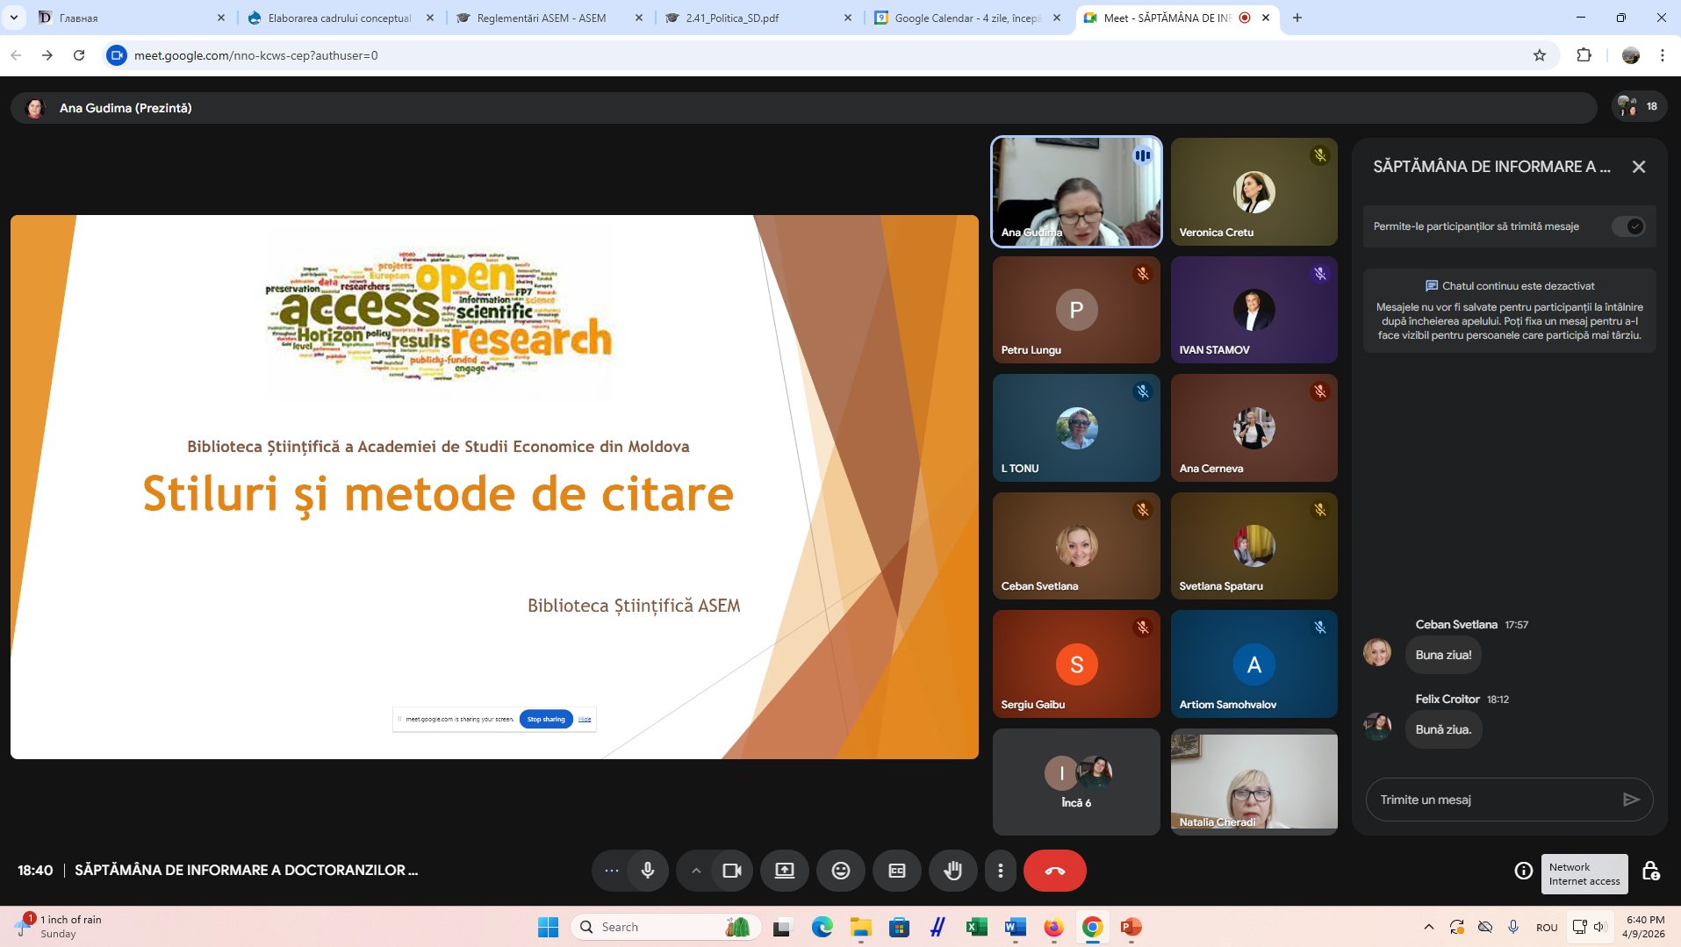The image size is (1681, 947).
Task: Open more options three-dot menu
Action: (1000, 871)
